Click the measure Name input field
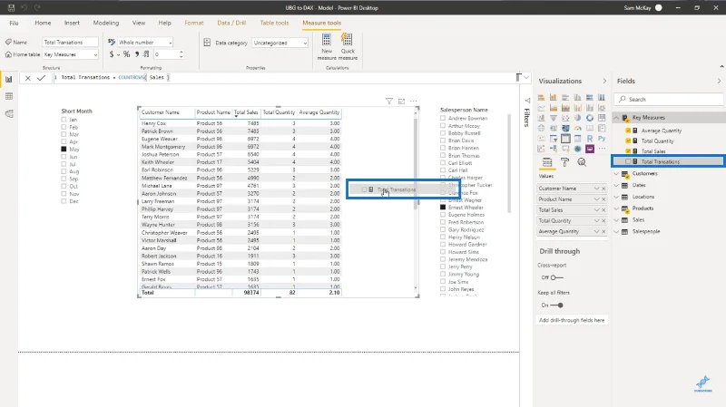Screen dimensions: 726x407 (71, 42)
